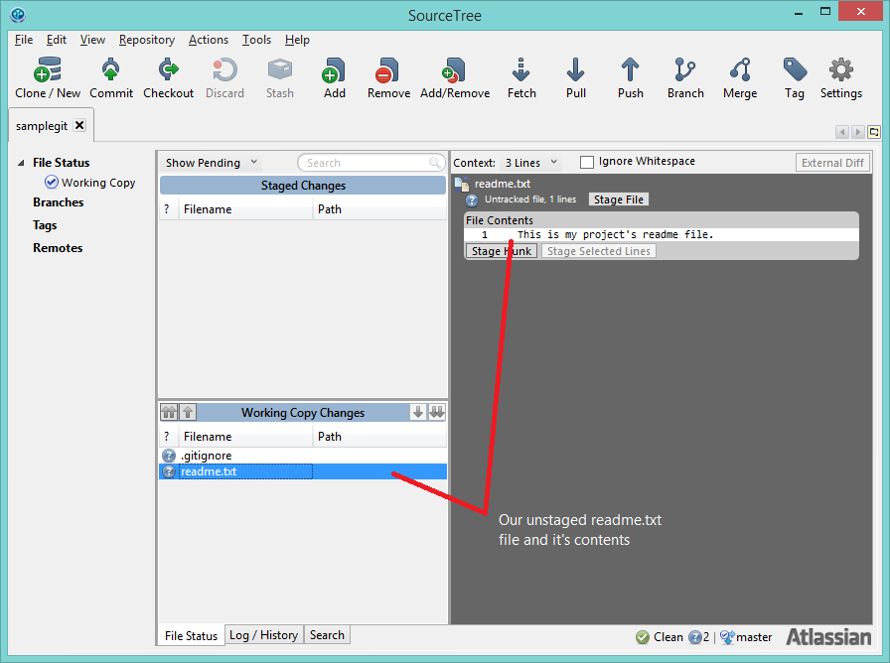The width and height of the screenshot is (890, 663).
Task: Click the Add toolbar icon
Action: click(x=335, y=78)
